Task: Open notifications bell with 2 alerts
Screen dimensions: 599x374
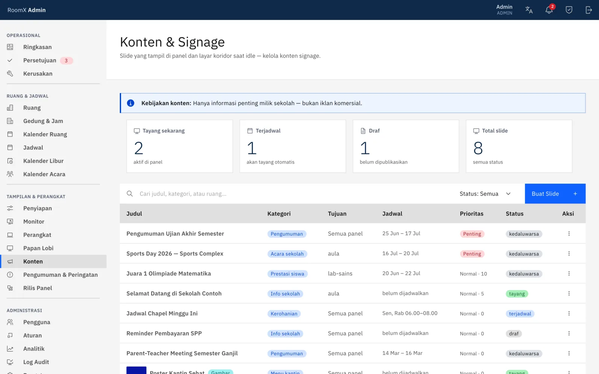Action: point(549,10)
